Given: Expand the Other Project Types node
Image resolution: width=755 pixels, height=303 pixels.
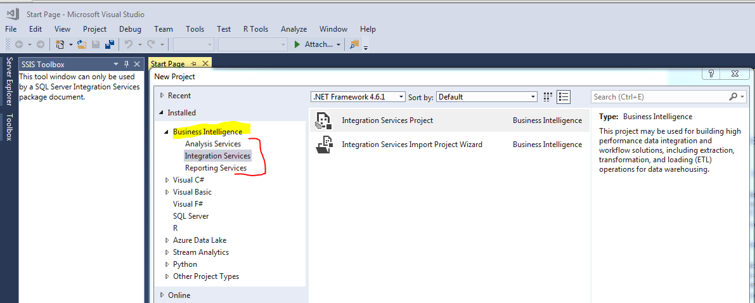Looking at the screenshot, I should [167, 276].
